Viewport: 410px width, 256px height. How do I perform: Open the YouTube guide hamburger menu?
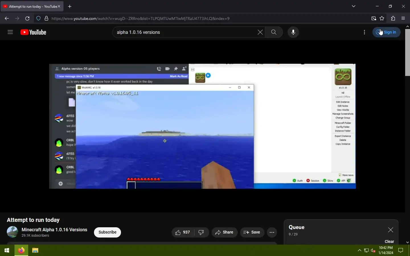(10, 32)
